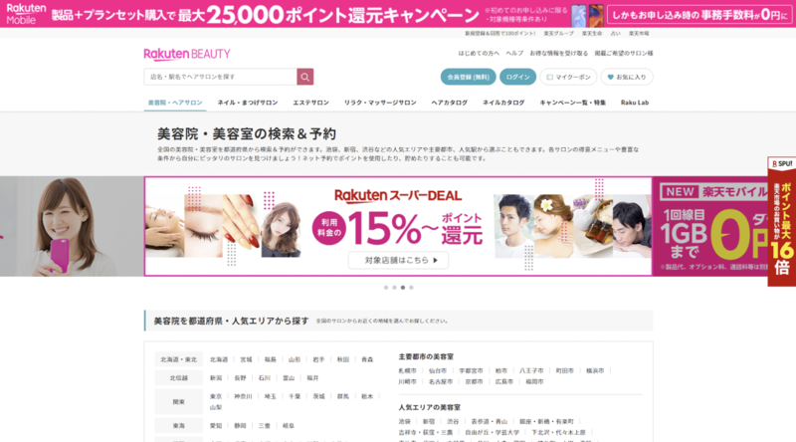This screenshot has height=442, width=796.
Task: Click the スーパーDEAL 15% banner
Action: (x=398, y=226)
